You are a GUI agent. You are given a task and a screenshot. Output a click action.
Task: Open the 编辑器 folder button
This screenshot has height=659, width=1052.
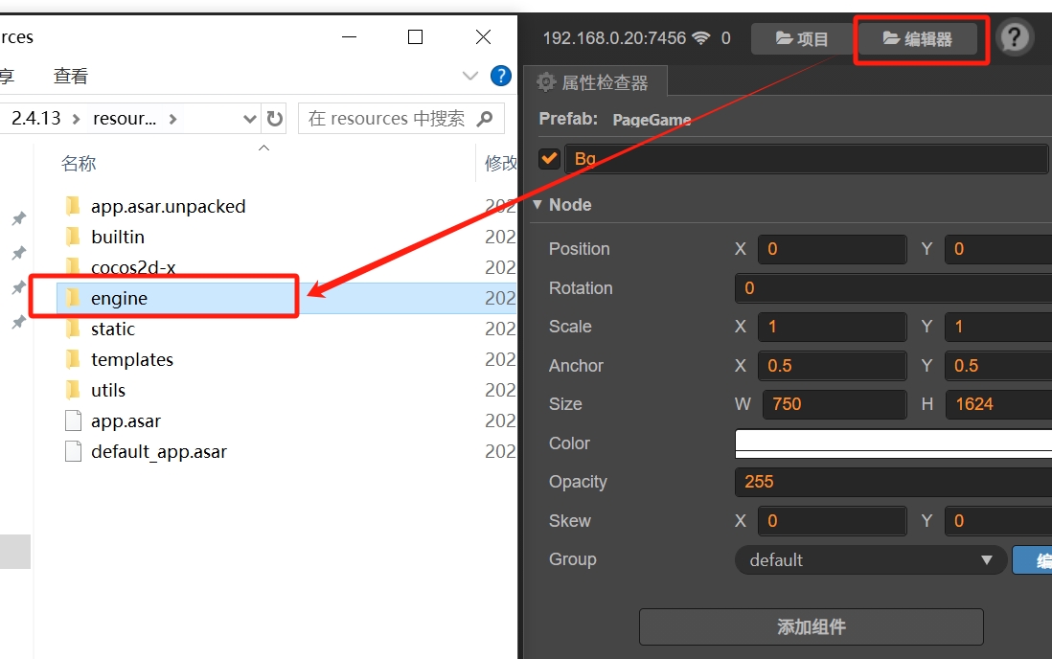coord(918,39)
